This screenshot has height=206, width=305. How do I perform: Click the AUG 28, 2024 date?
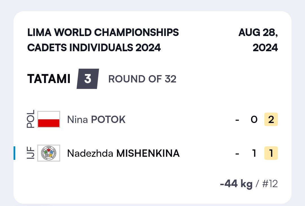coord(258,40)
